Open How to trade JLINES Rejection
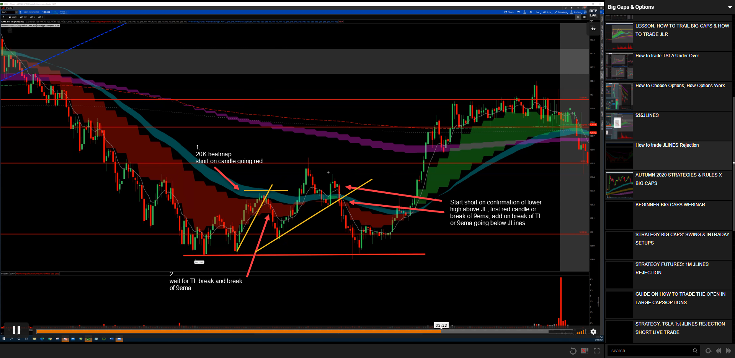735x358 pixels. coord(668,156)
